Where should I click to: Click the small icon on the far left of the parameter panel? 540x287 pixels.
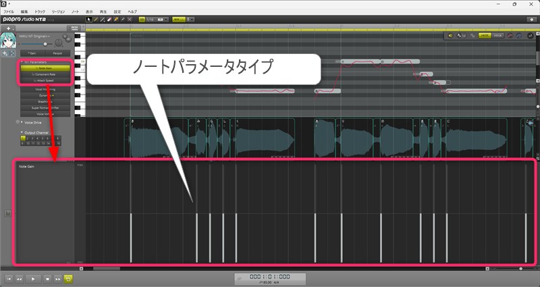click(8, 213)
